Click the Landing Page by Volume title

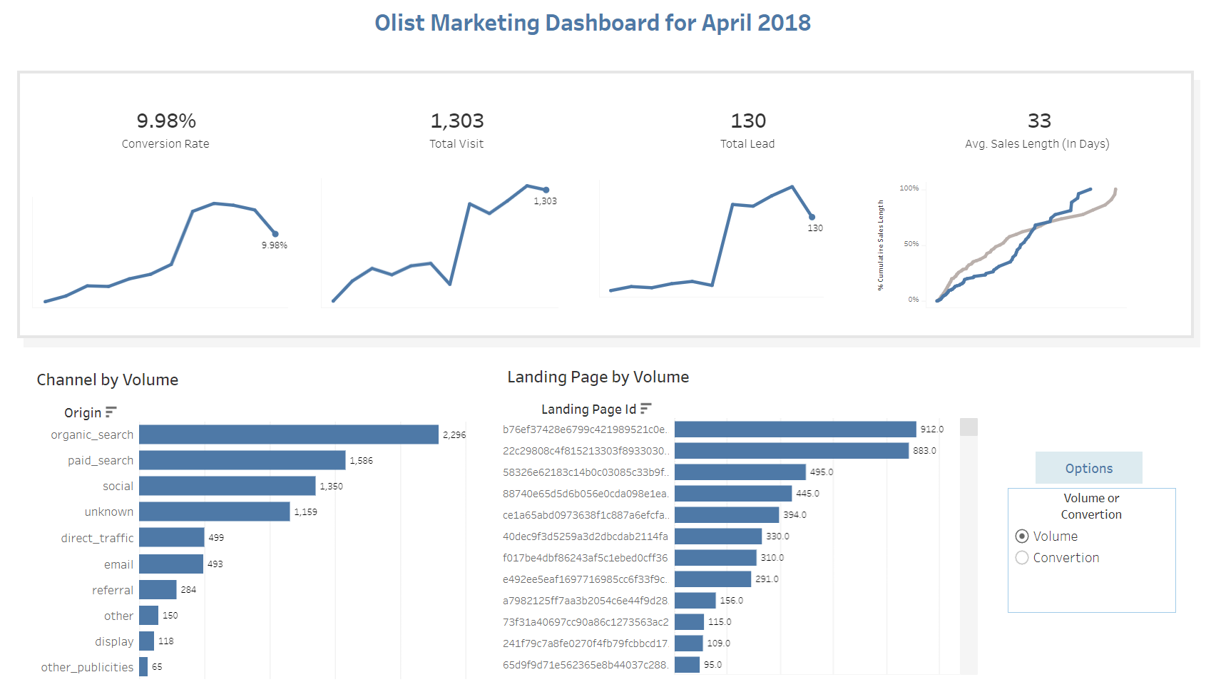tap(598, 377)
